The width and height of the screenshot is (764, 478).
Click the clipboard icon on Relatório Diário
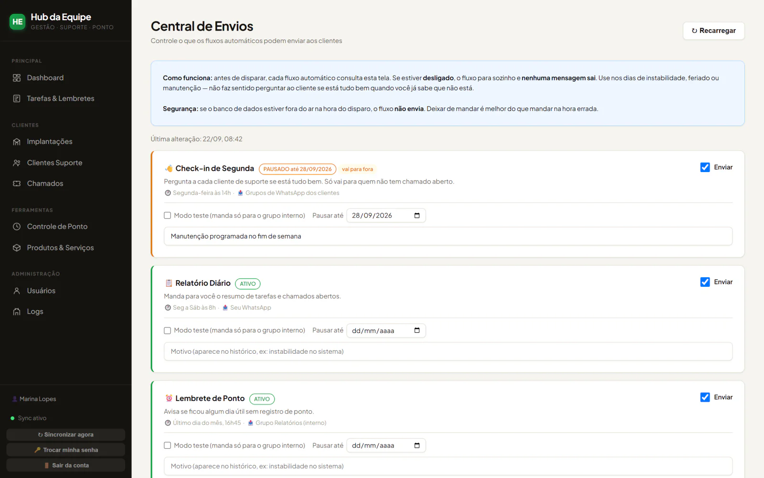(169, 283)
